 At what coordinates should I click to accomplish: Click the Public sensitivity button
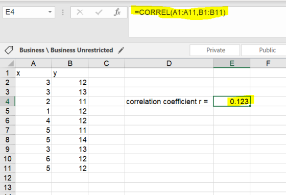[x=264, y=50]
